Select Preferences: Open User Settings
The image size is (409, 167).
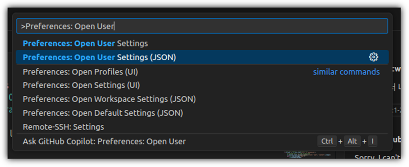point(85,43)
